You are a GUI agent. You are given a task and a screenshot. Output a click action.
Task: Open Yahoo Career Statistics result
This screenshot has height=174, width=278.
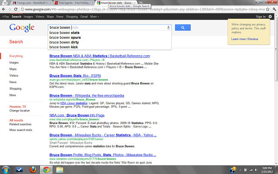(x=103, y=135)
